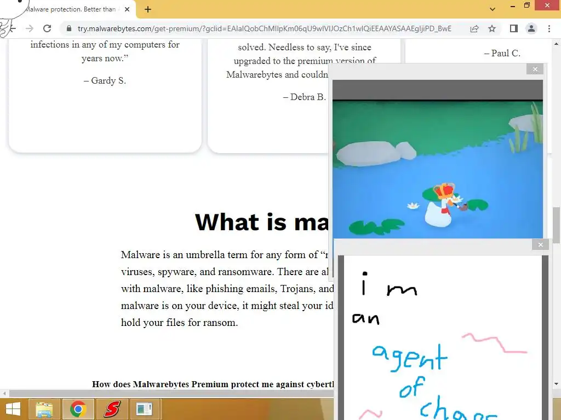Click the address bar URL field
Screen dimensions: 561x420
[x=265, y=28]
